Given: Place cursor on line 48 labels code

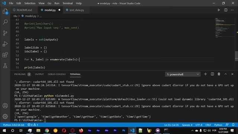Looking at the screenshot, I should [x=41, y=39].
